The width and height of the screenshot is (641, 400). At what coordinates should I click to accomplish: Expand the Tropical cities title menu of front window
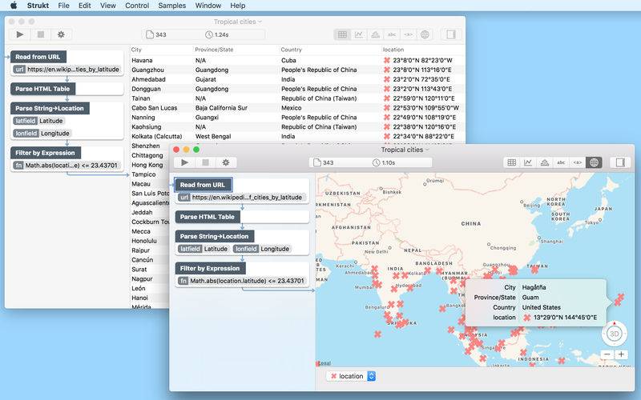coord(405,150)
